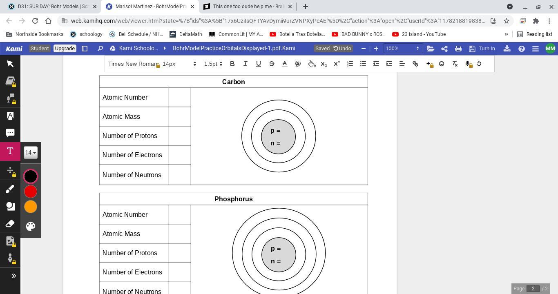Open the custom color palette
Image resolution: width=558 pixels, height=294 pixels.
click(x=31, y=226)
